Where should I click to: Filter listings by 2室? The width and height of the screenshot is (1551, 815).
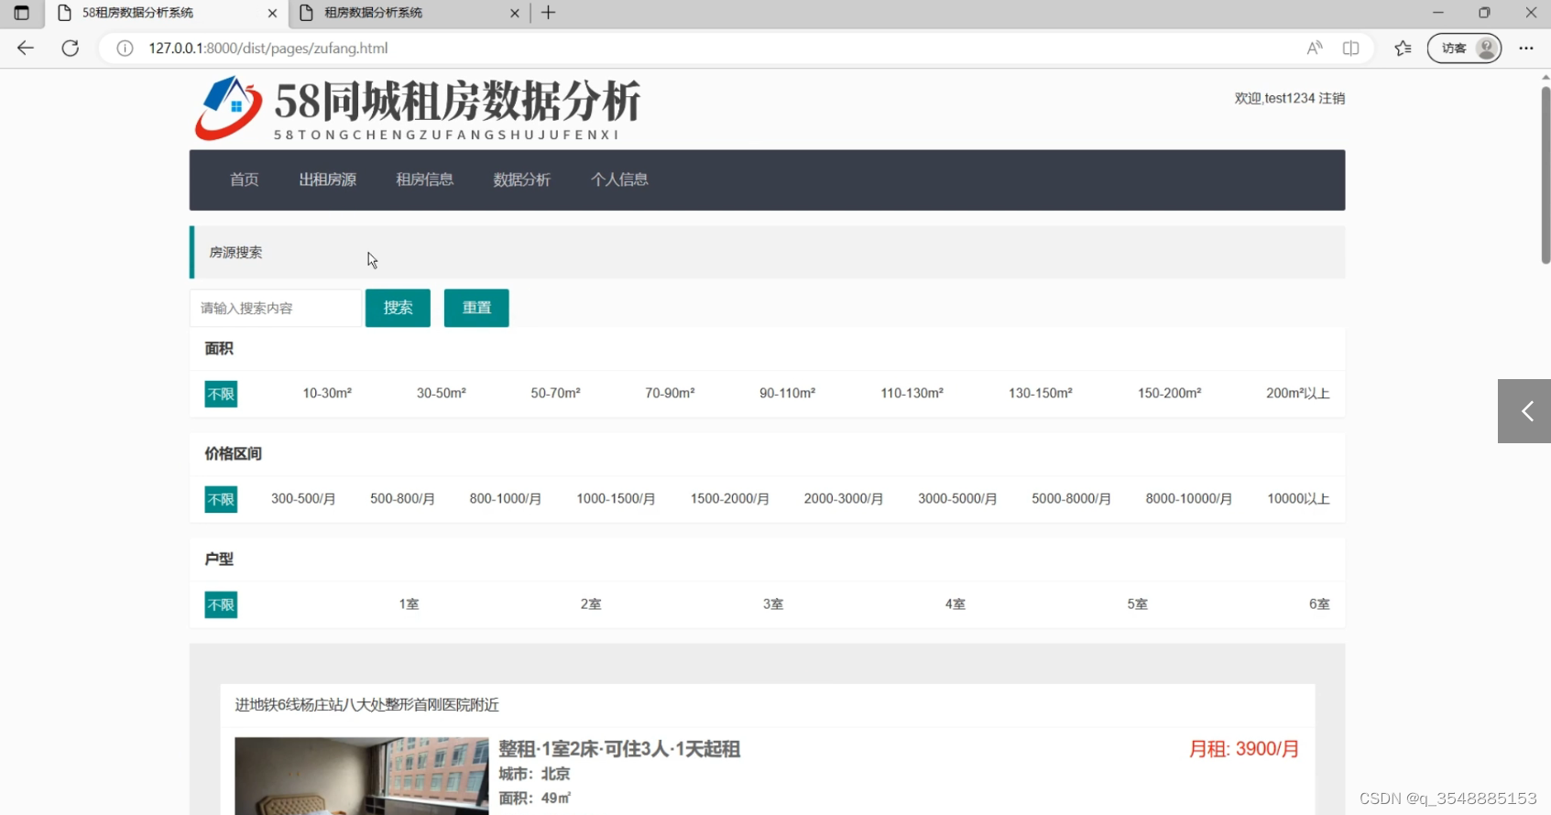point(591,604)
